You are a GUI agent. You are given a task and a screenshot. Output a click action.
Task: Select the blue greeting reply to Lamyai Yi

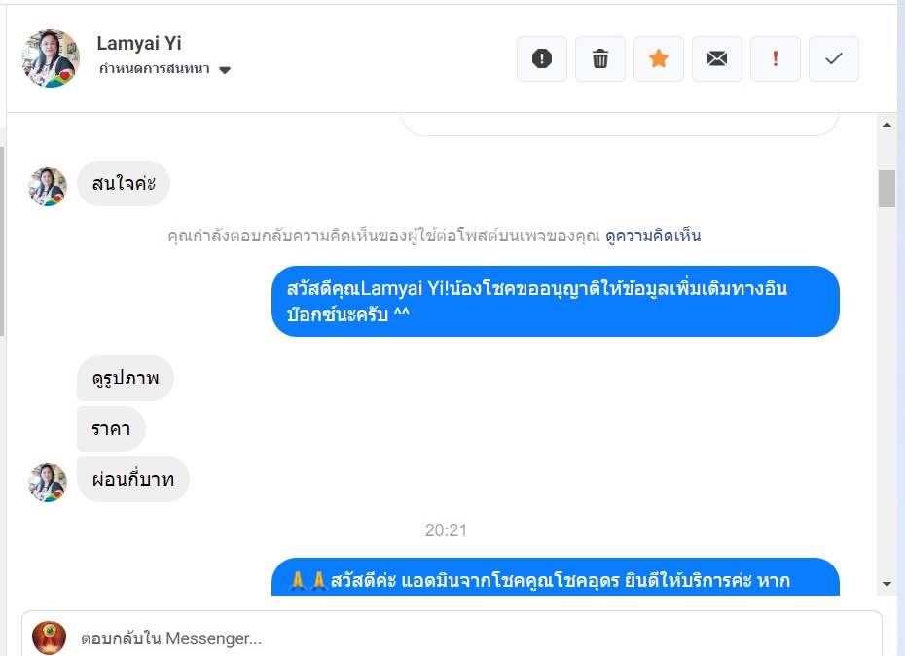pos(556,301)
